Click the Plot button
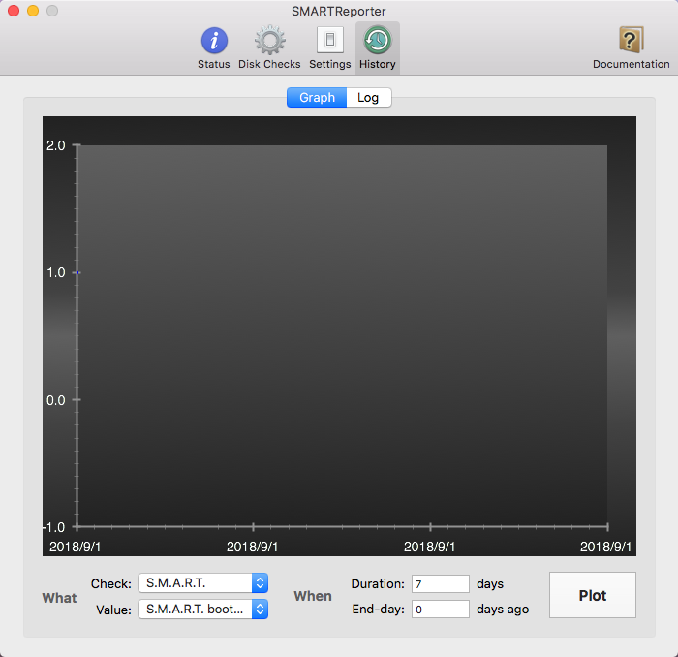Viewport: 678px width, 657px height. coord(593,595)
